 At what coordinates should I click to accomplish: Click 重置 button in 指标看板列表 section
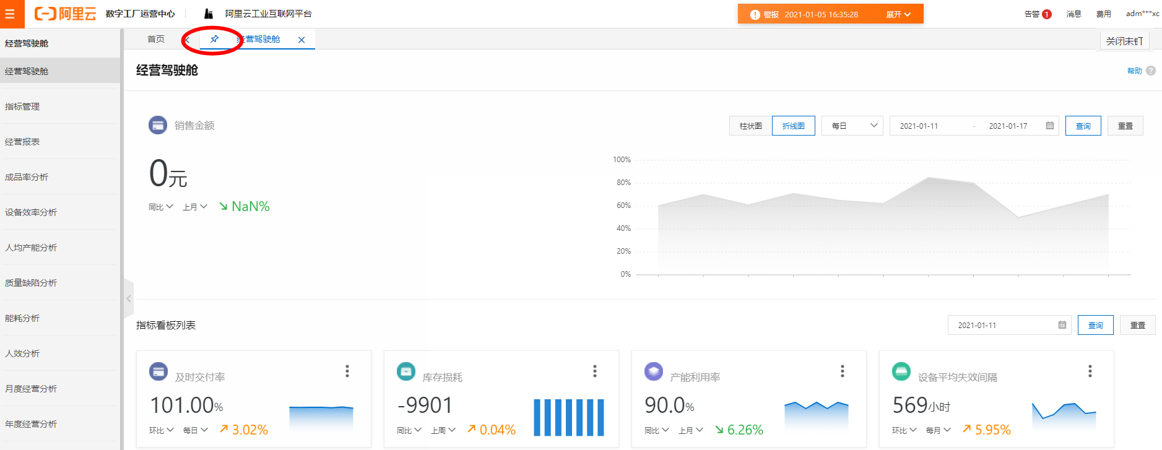tap(1138, 325)
